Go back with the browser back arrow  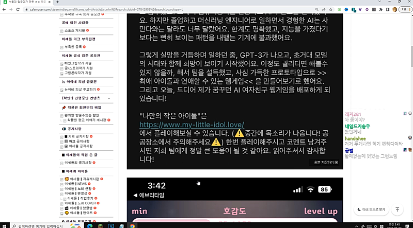[x=4, y=9]
